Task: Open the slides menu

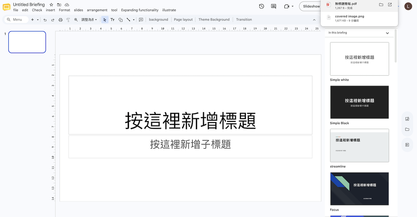Action: point(79,10)
